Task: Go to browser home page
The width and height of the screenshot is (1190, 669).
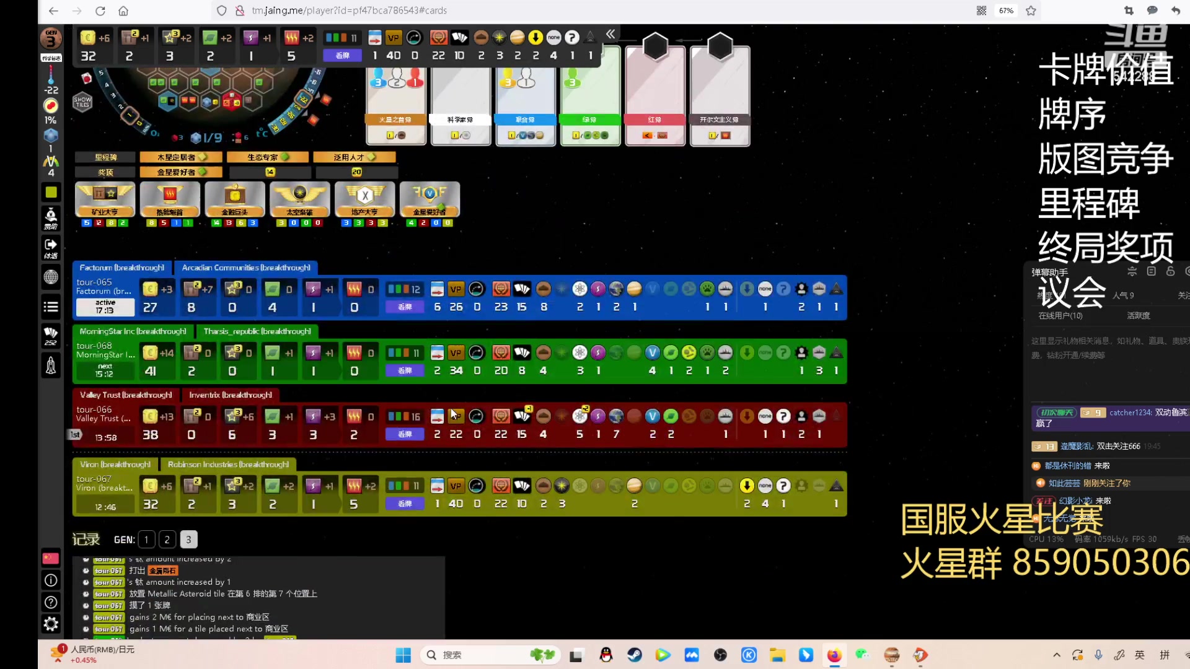Action: (x=123, y=11)
